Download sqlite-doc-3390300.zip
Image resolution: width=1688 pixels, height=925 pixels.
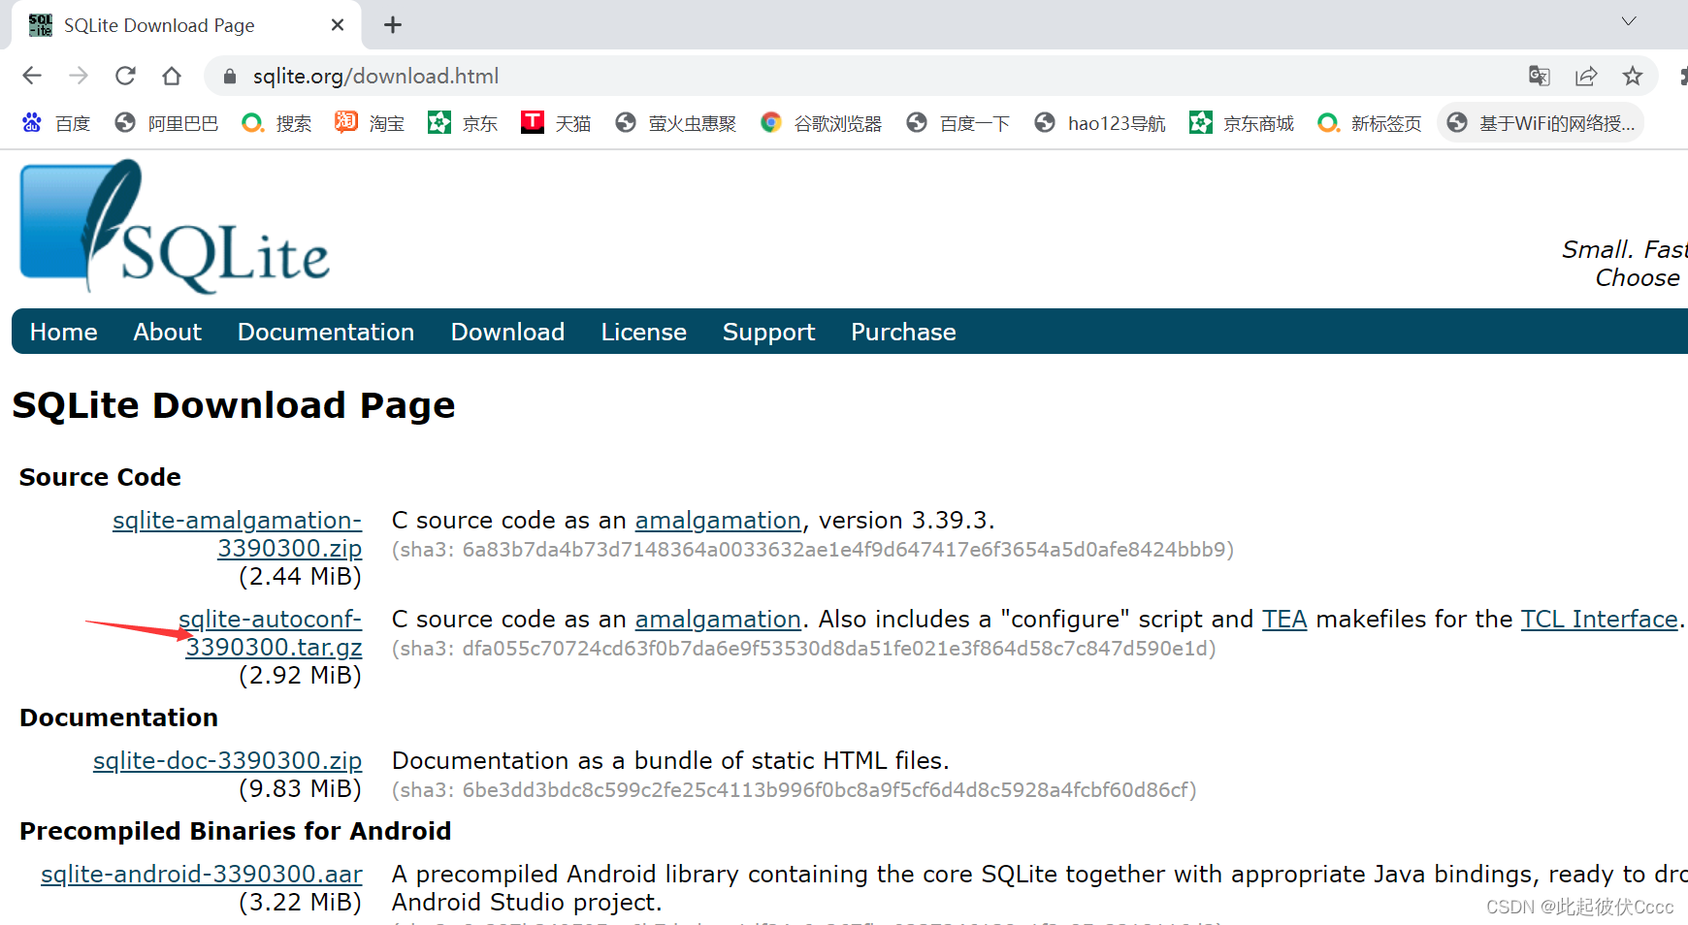(228, 761)
